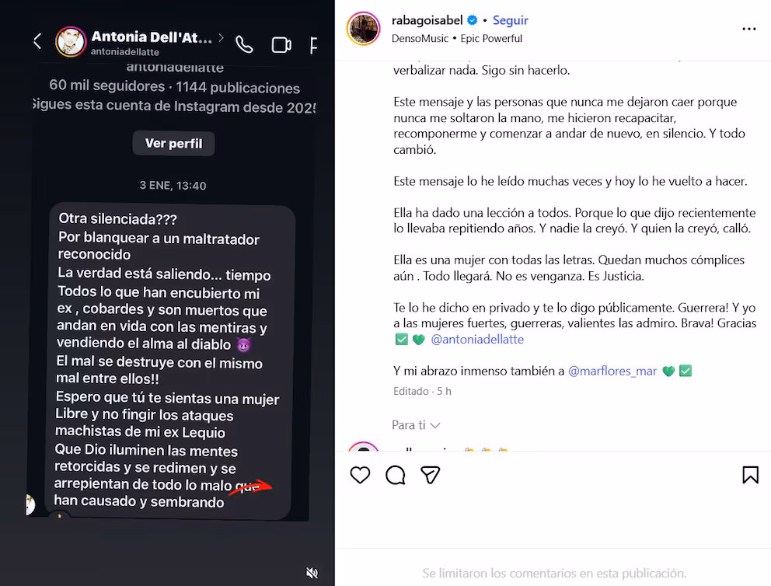Like the post with the heart icon
The height and width of the screenshot is (586, 771).
point(360,475)
